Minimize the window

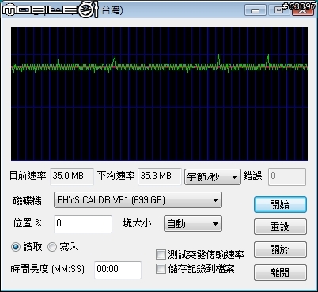pos(255,10)
